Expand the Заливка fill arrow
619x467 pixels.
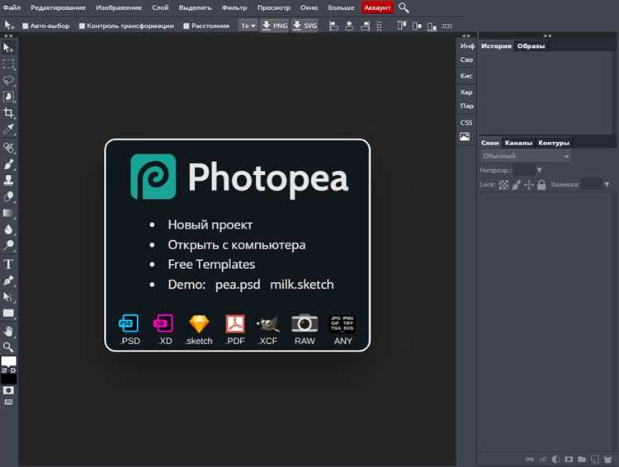607,184
